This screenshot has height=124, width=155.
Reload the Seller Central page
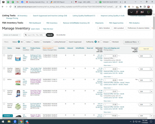pyautogui.click(x=10, y=7)
